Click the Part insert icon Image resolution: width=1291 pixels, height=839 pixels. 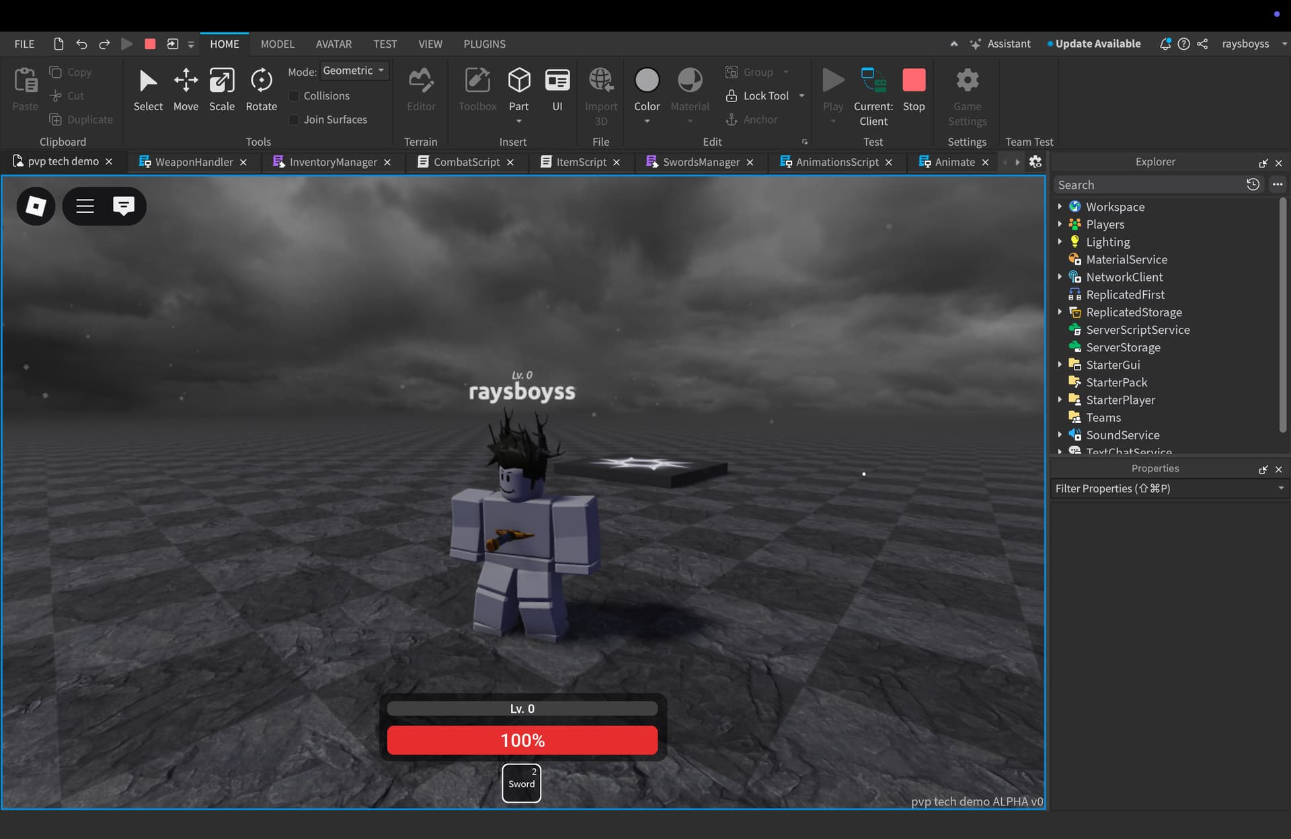(518, 81)
